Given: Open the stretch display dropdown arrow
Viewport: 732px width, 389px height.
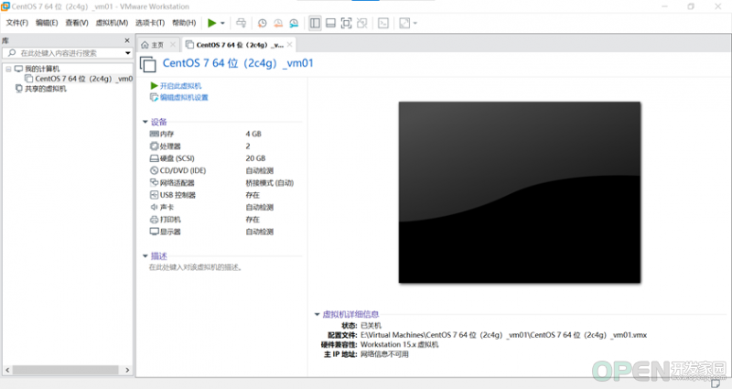Looking at the screenshot, I should tap(415, 23).
